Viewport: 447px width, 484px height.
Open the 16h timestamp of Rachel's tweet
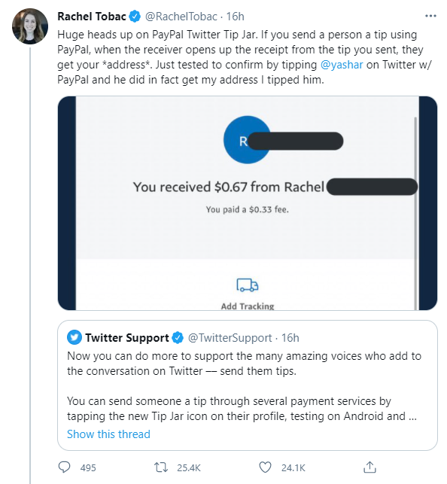click(235, 17)
